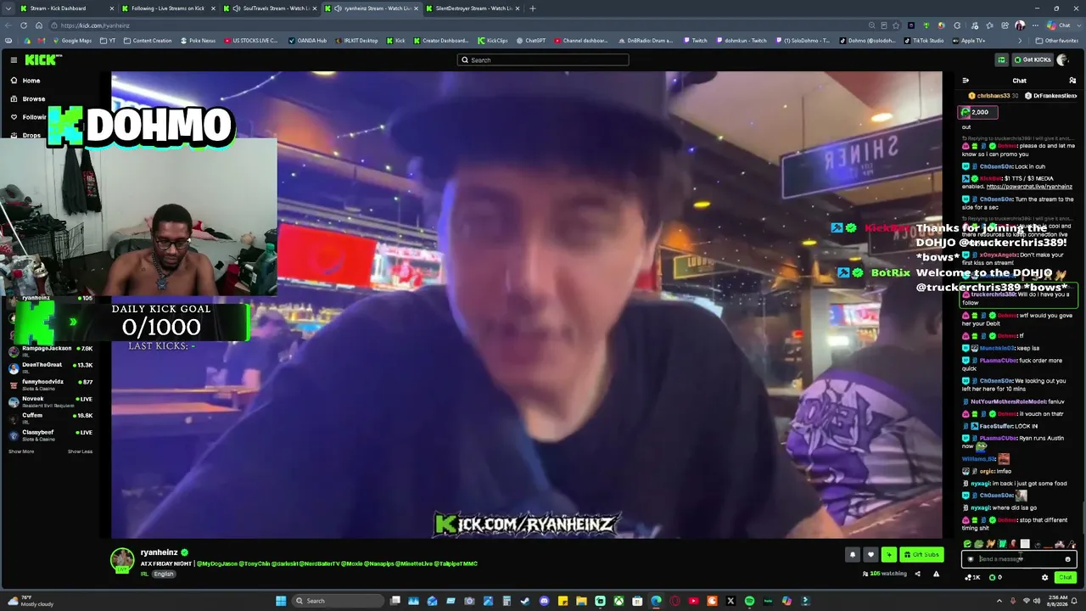Switch to the SilentDestroyer Stream tab

pos(473,8)
